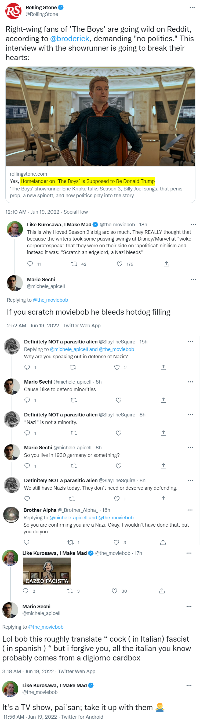Retweet "Cause i like to defend minorities" reply
Image resolution: width=200 pixels, height=727 pixels.
[74, 400]
